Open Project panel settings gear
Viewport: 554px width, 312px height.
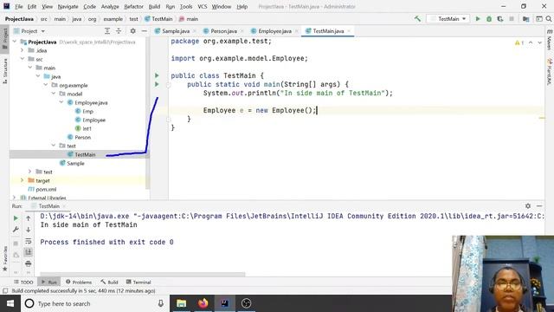pyautogui.click(x=132, y=31)
